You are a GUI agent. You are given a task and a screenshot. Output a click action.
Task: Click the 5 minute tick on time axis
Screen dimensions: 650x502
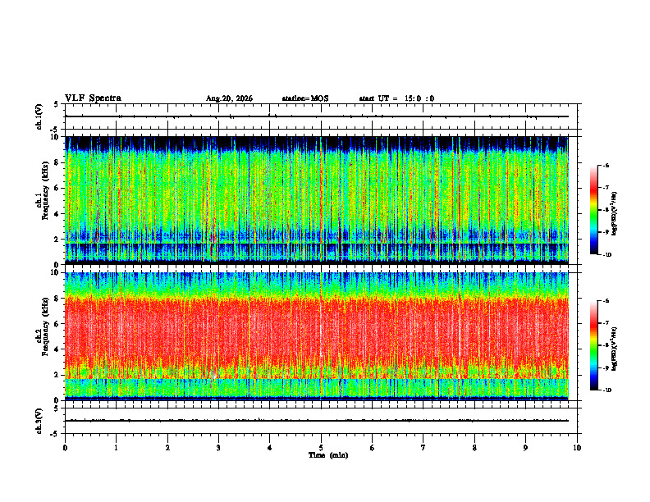pyautogui.click(x=321, y=448)
